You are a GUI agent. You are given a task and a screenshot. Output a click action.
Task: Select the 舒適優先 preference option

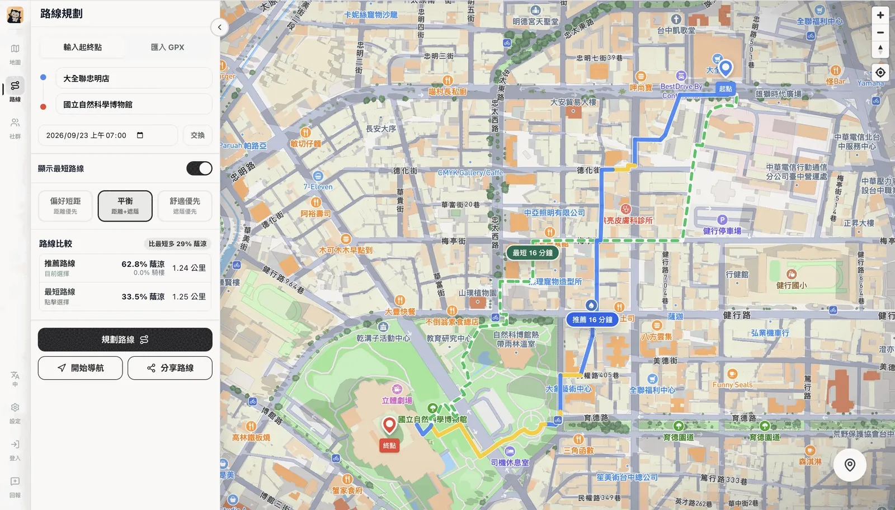pyautogui.click(x=185, y=206)
